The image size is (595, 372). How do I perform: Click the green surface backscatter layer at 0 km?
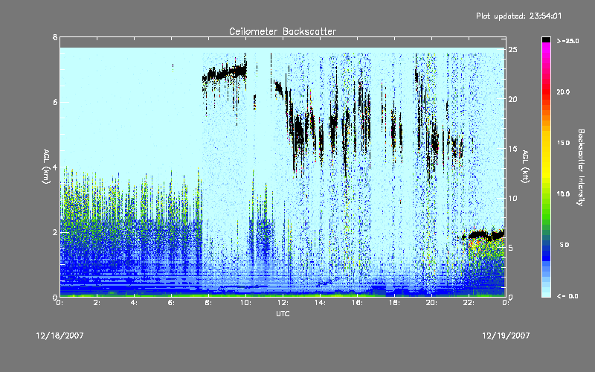tap(283, 295)
